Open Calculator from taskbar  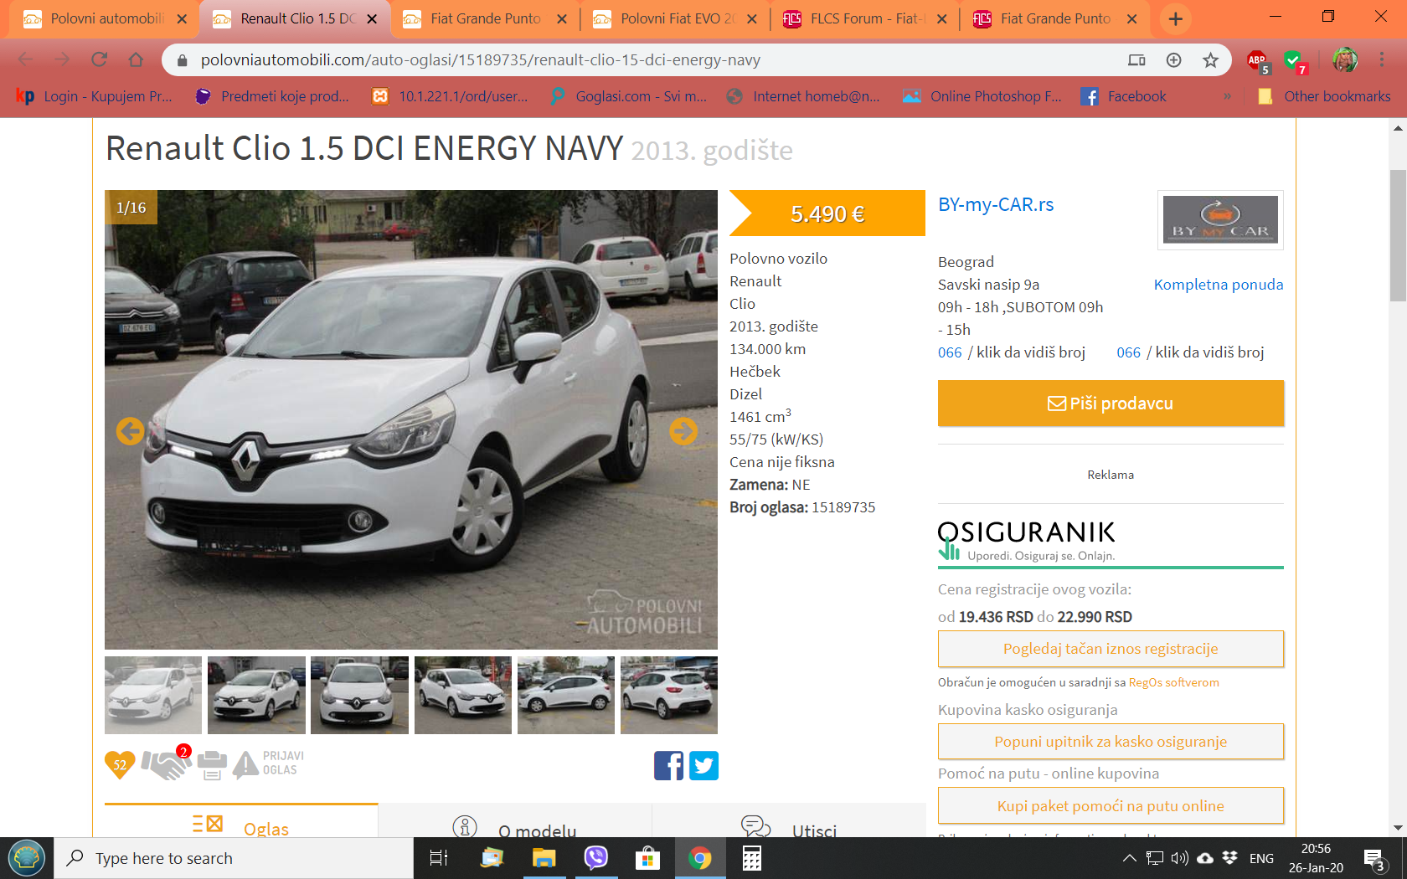(x=751, y=858)
